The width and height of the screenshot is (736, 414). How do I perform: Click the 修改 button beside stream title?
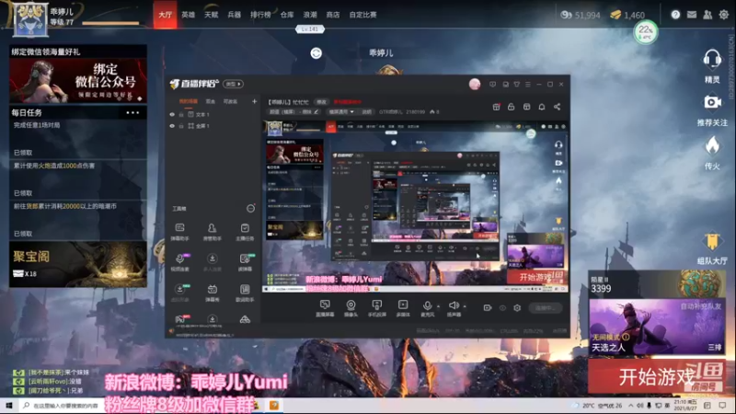pyautogui.click(x=321, y=102)
